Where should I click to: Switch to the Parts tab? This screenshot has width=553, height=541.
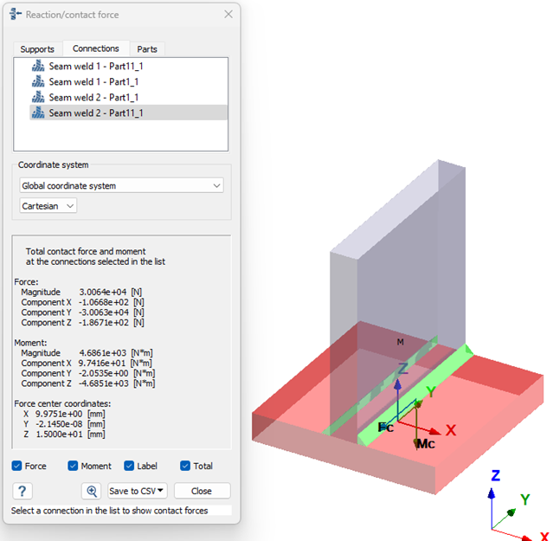tap(147, 49)
